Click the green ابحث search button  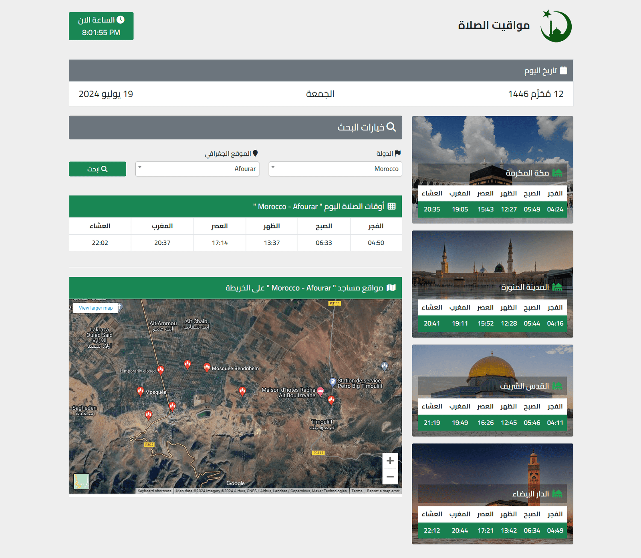[97, 169]
